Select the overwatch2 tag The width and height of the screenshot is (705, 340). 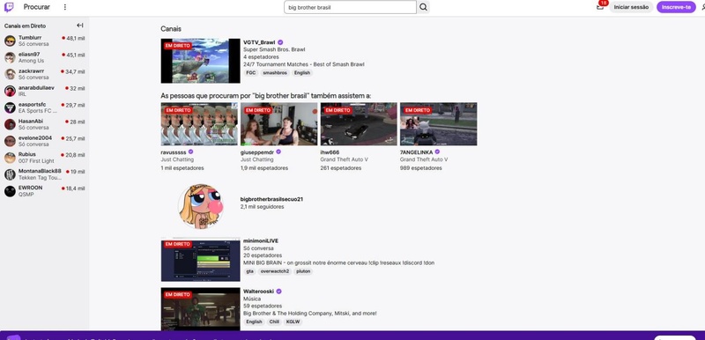(275, 271)
